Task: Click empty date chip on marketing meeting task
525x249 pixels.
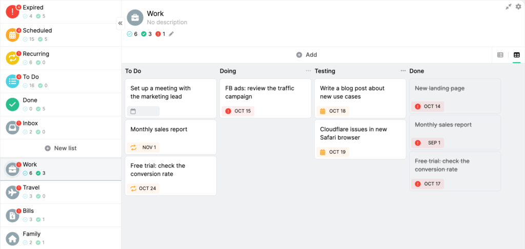Action: coord(144,111)
